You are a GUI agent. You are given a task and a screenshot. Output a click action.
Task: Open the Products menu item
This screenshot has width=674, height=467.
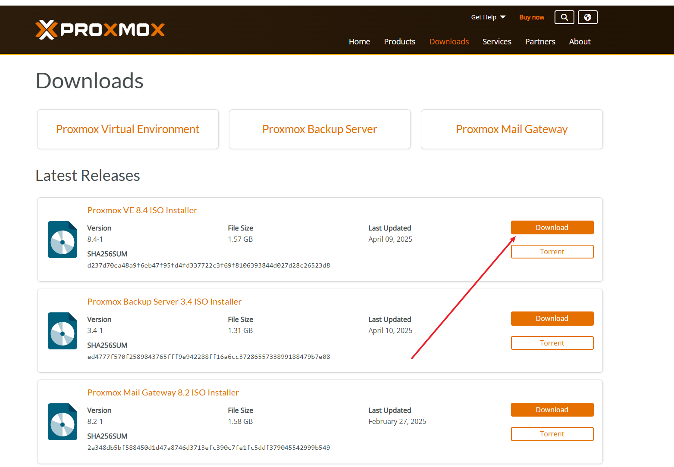click(399, 42)
